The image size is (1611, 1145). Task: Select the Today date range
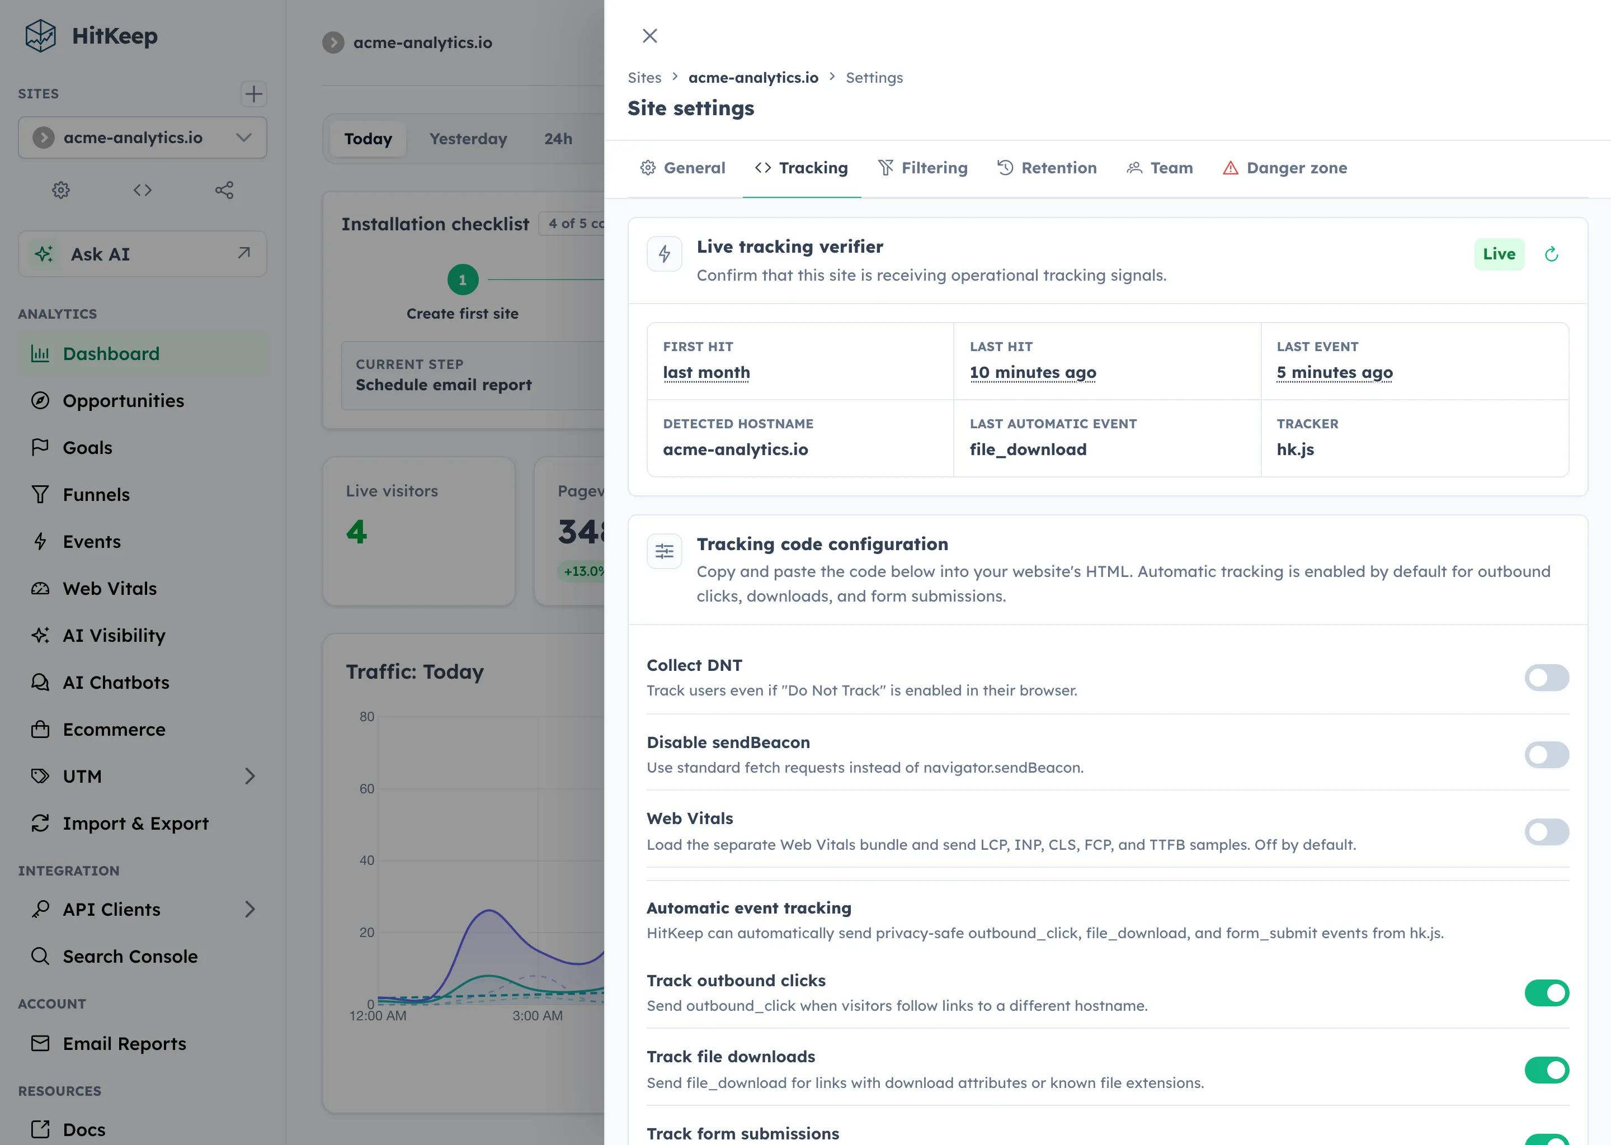[368, 139]
